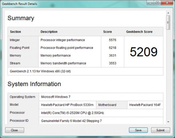Click the Close button at bottom left
Image resolution: width=175 pixels, height=138 pixels.
coord(14,130)
